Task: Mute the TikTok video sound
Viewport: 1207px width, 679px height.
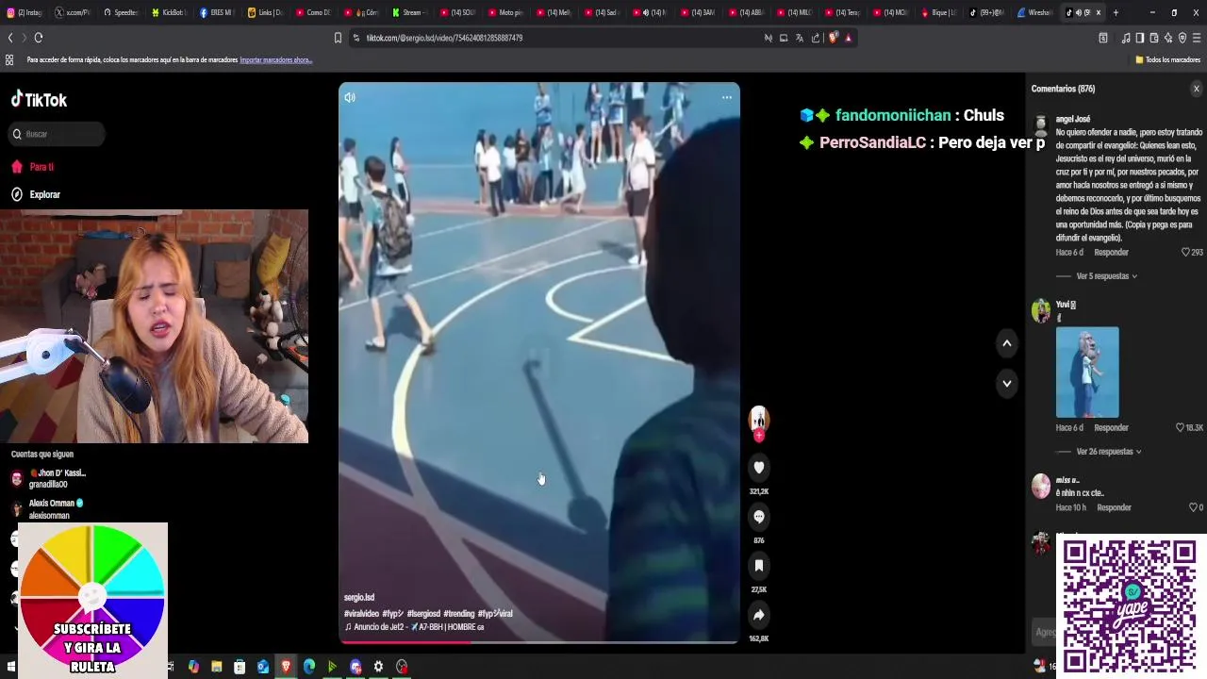Action: coord(350,97)
